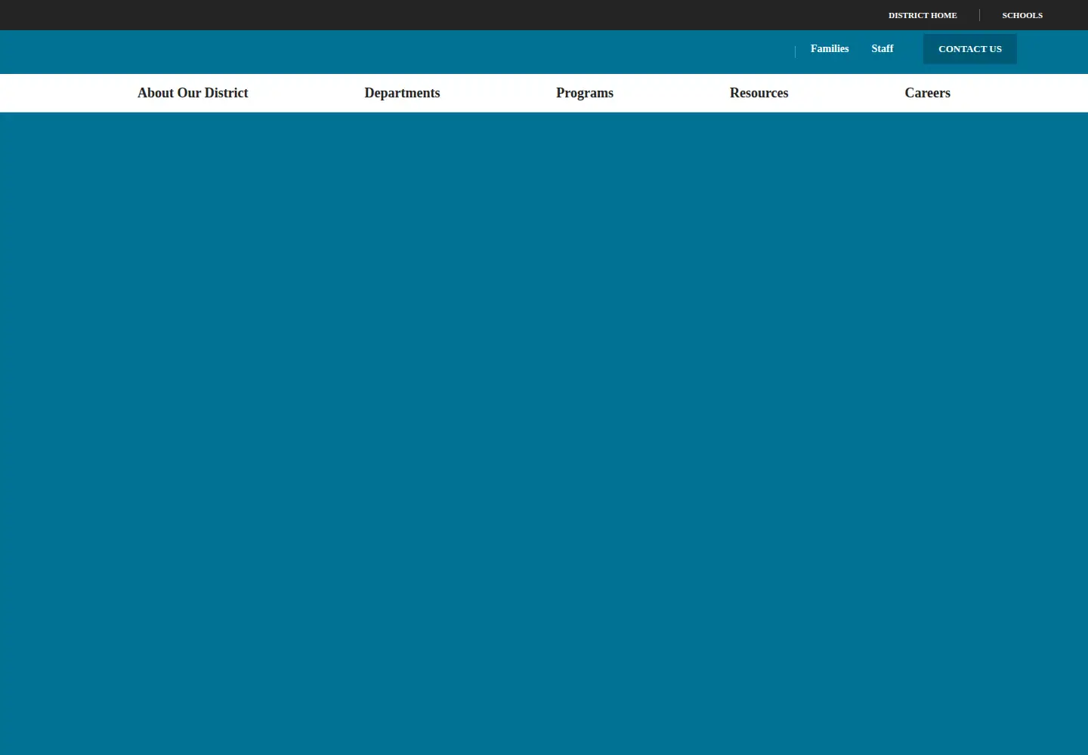
Task: Go to the Schools link
Action: pos(1022,15)
